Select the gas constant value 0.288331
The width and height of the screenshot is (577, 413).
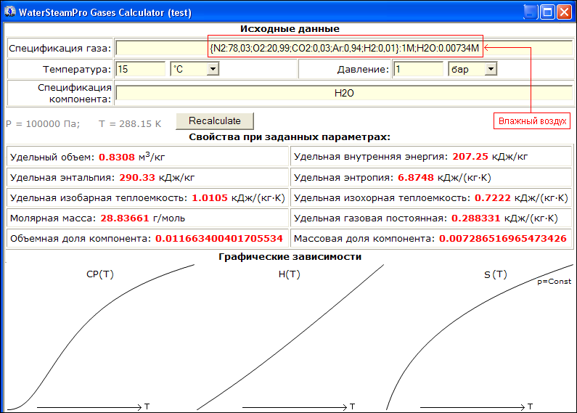476,218
